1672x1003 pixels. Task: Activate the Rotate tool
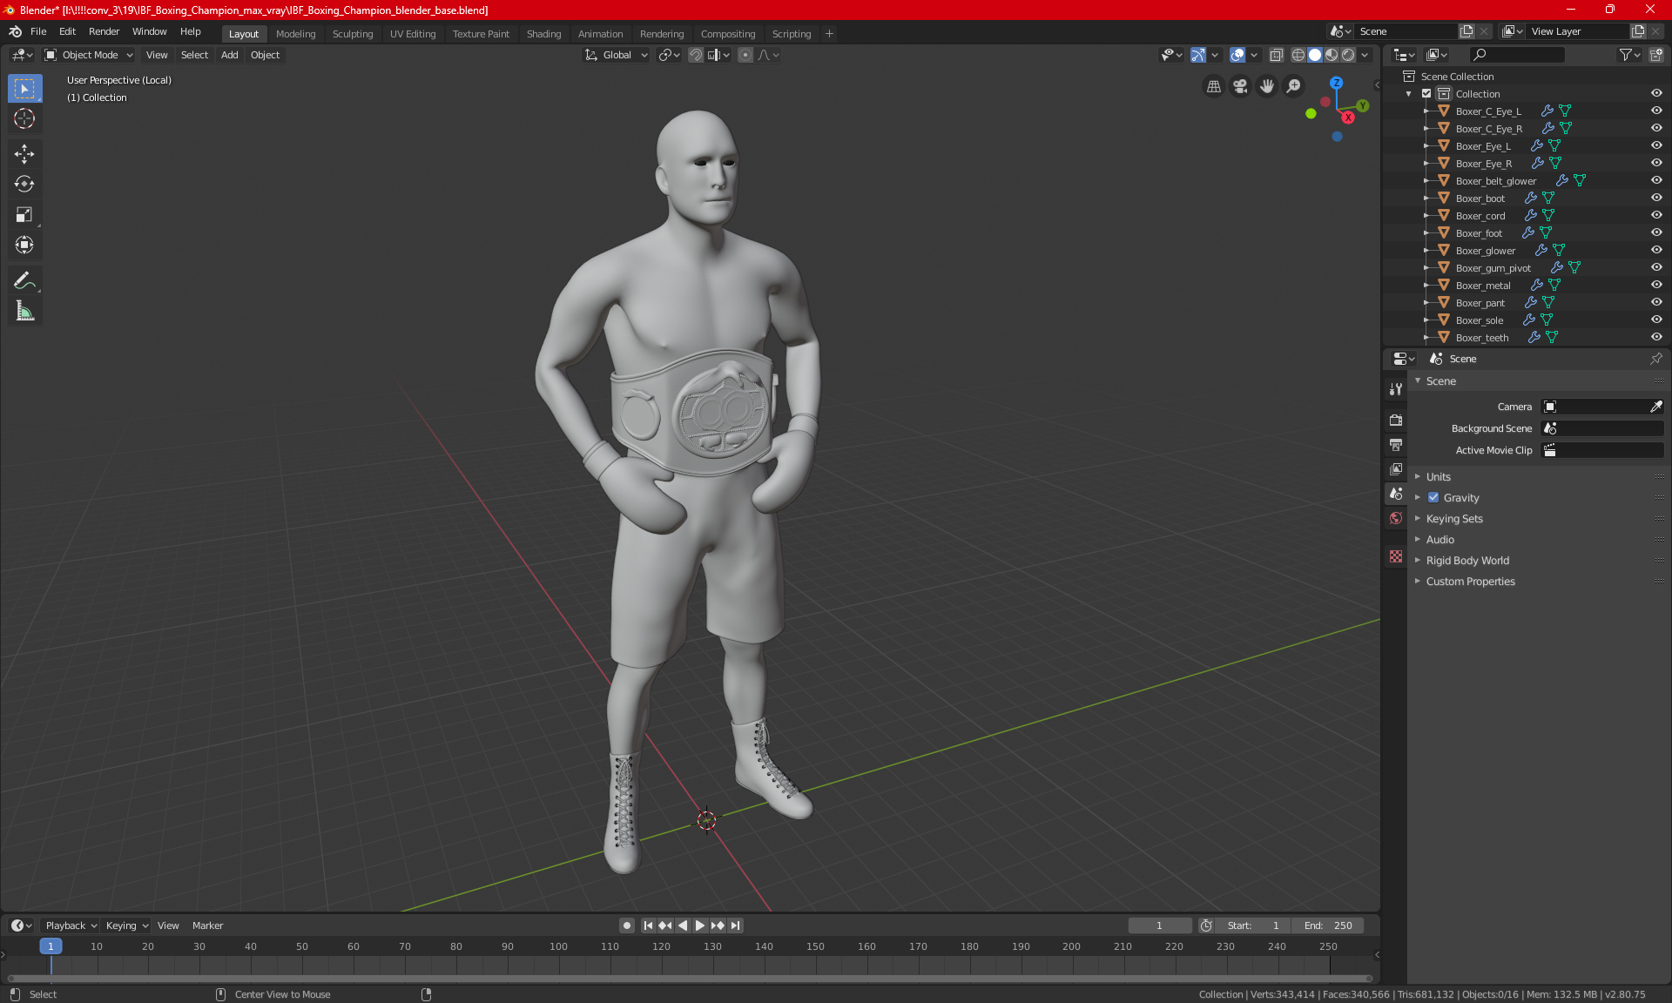[24, 184]
